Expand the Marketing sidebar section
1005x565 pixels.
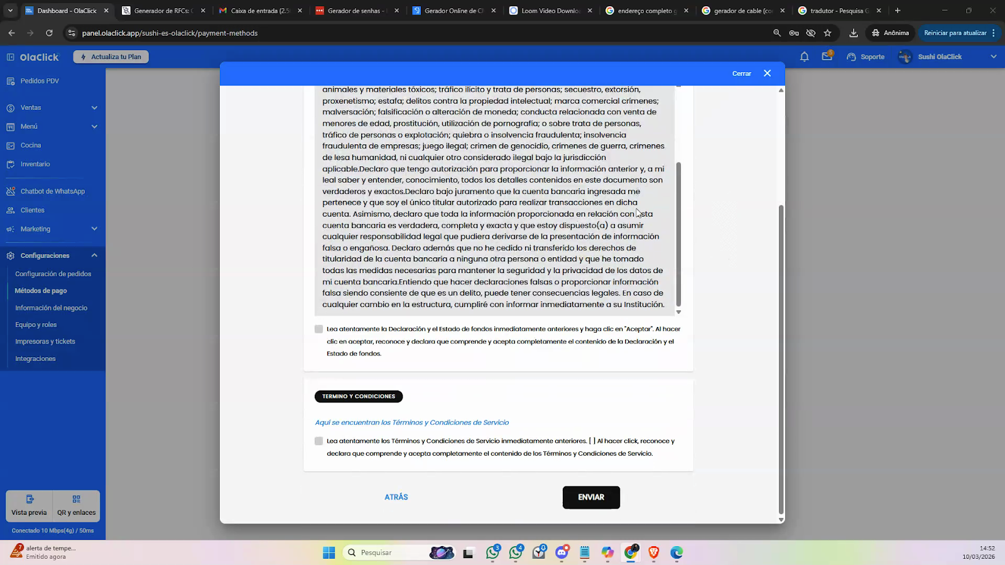point(94,229)
